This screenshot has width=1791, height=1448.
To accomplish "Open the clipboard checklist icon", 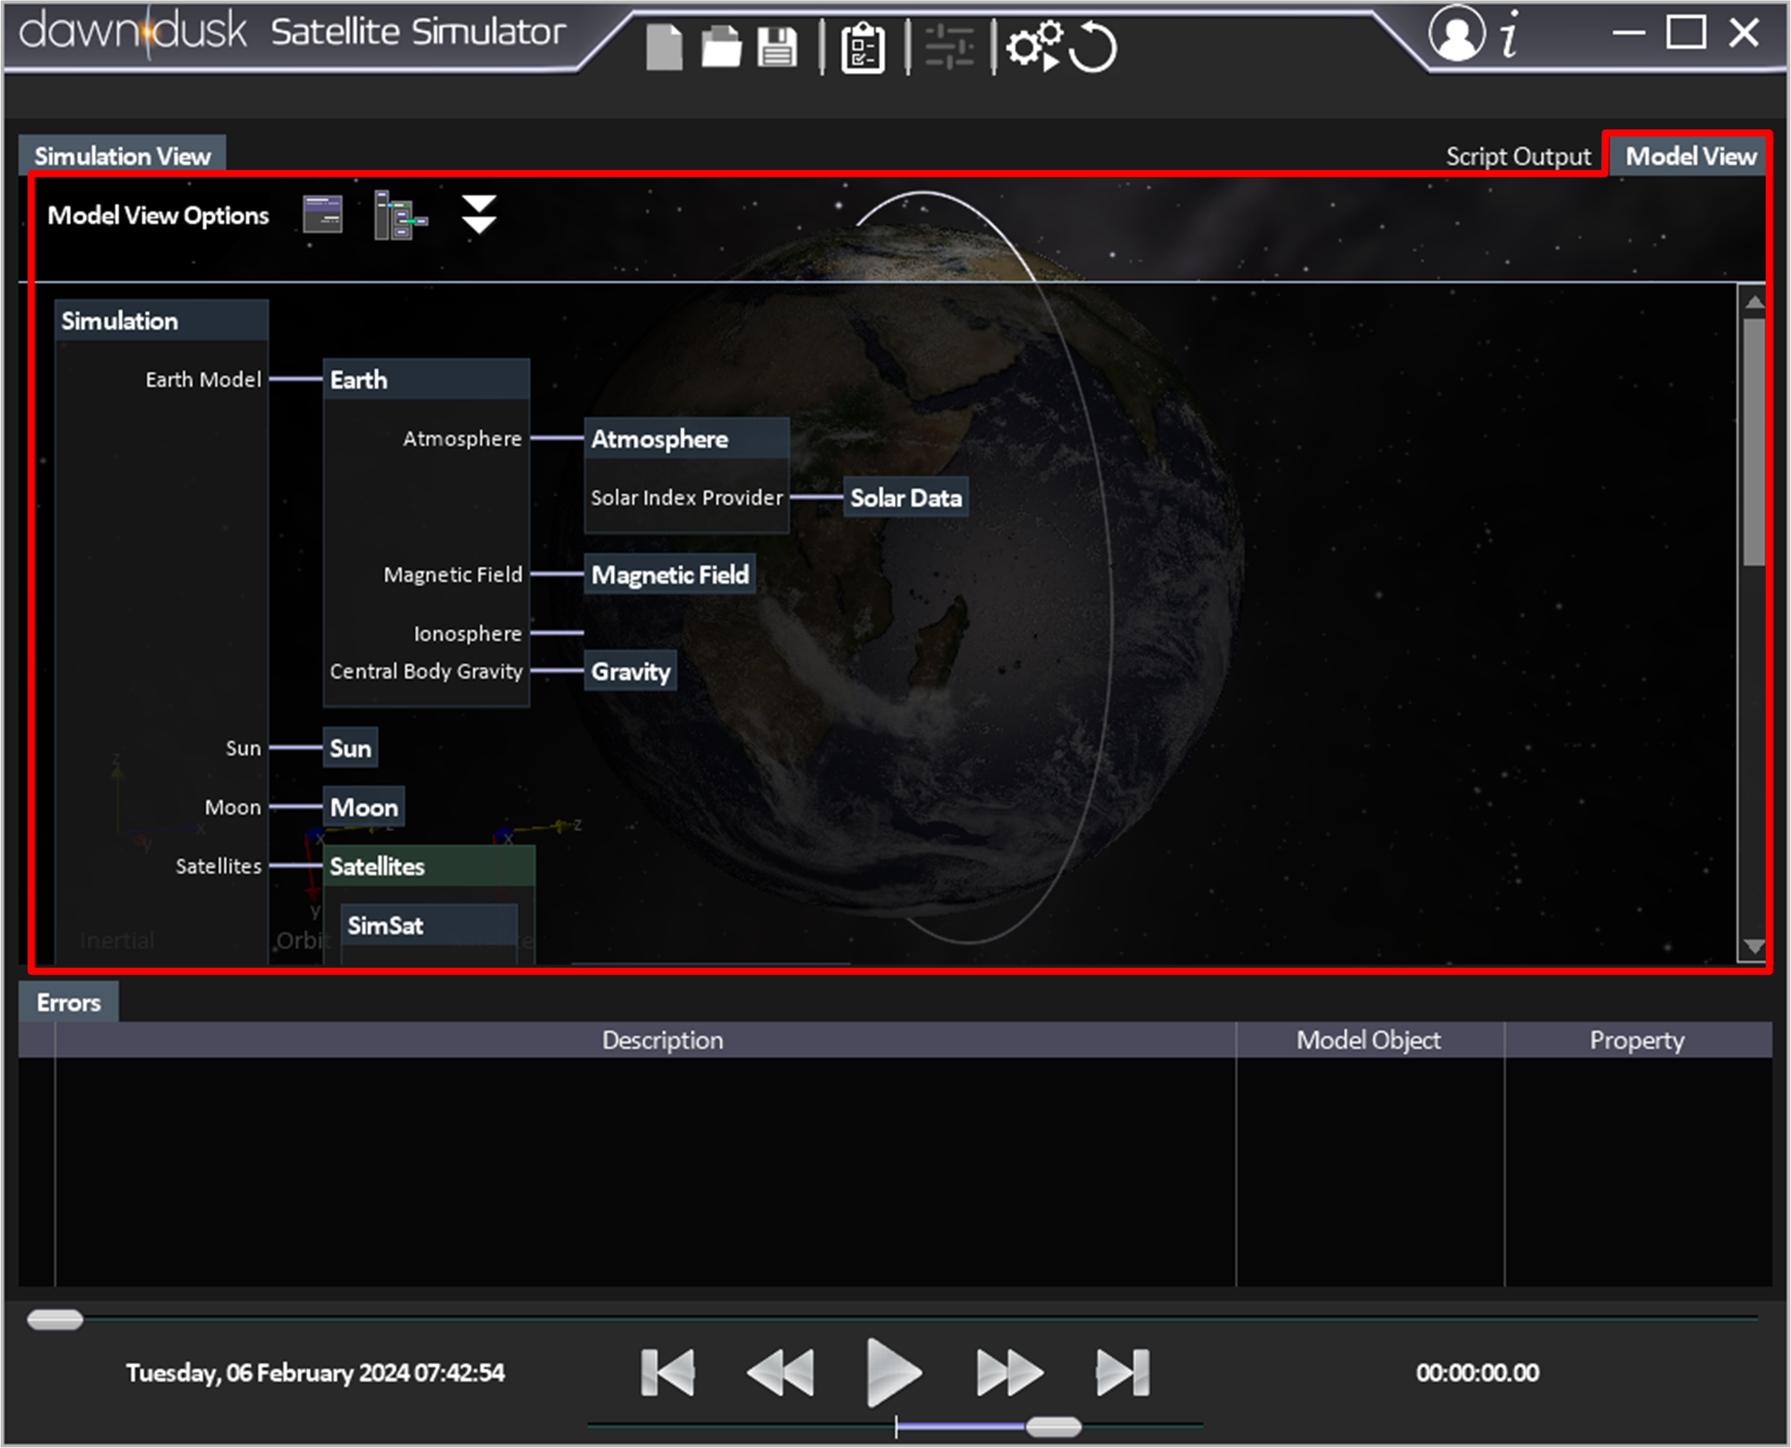I will (x=862, y=48).
